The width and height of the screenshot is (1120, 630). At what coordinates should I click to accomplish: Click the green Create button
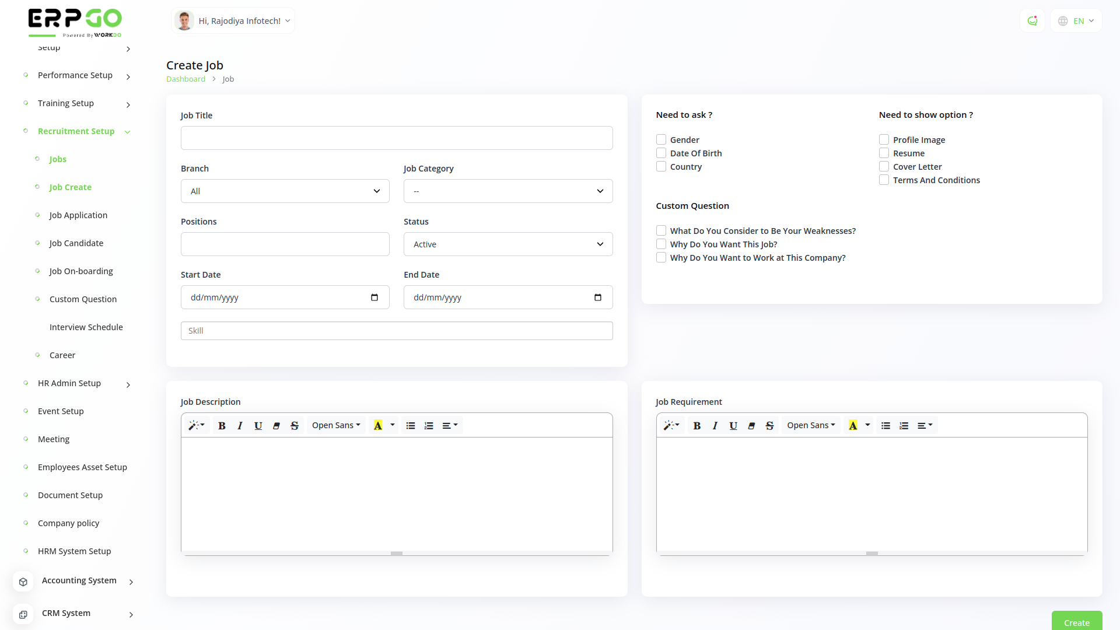(x=1076, y=622)
